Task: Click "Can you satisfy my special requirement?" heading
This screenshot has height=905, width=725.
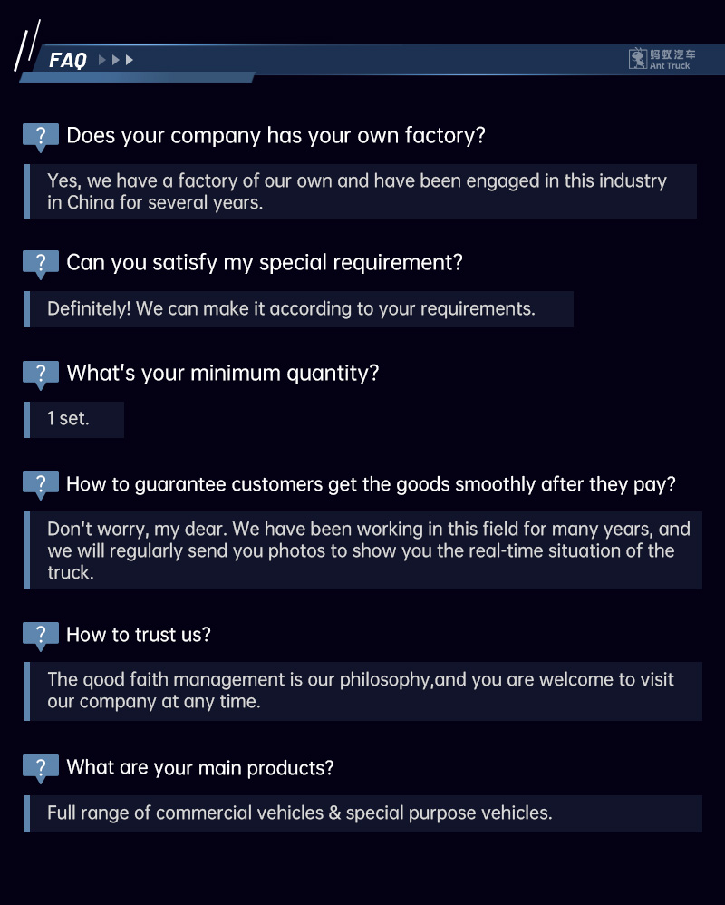Action: pos(264,263)
